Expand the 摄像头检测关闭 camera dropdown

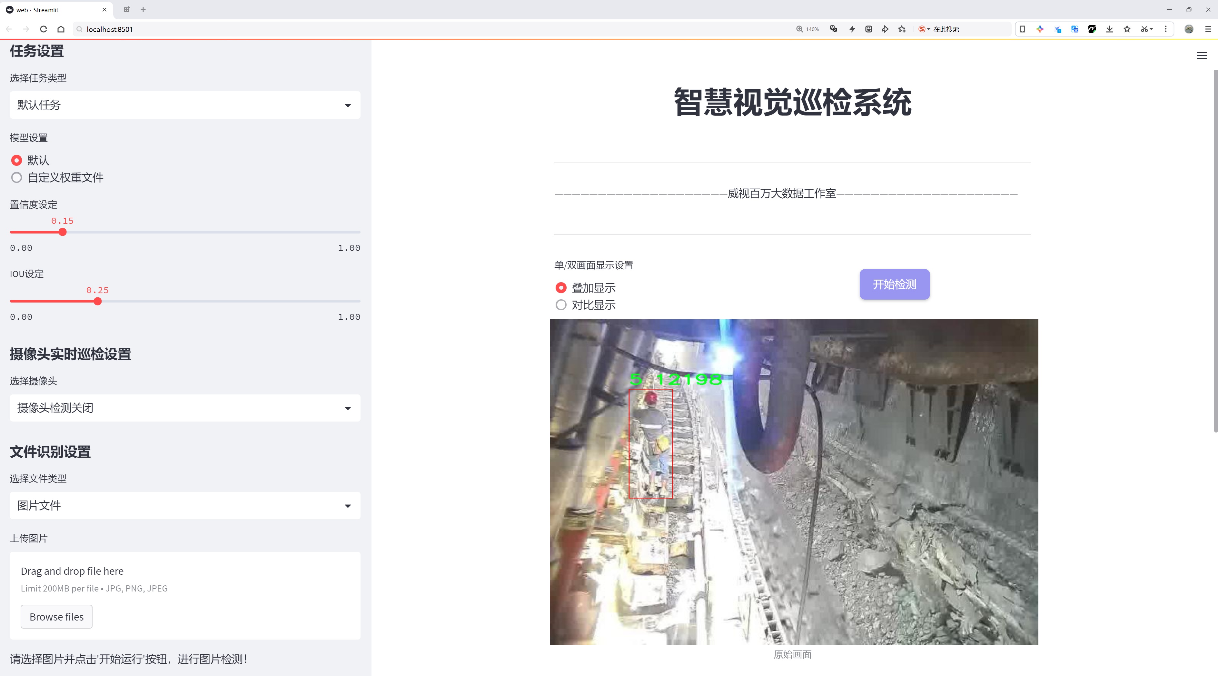pos(185,408)
